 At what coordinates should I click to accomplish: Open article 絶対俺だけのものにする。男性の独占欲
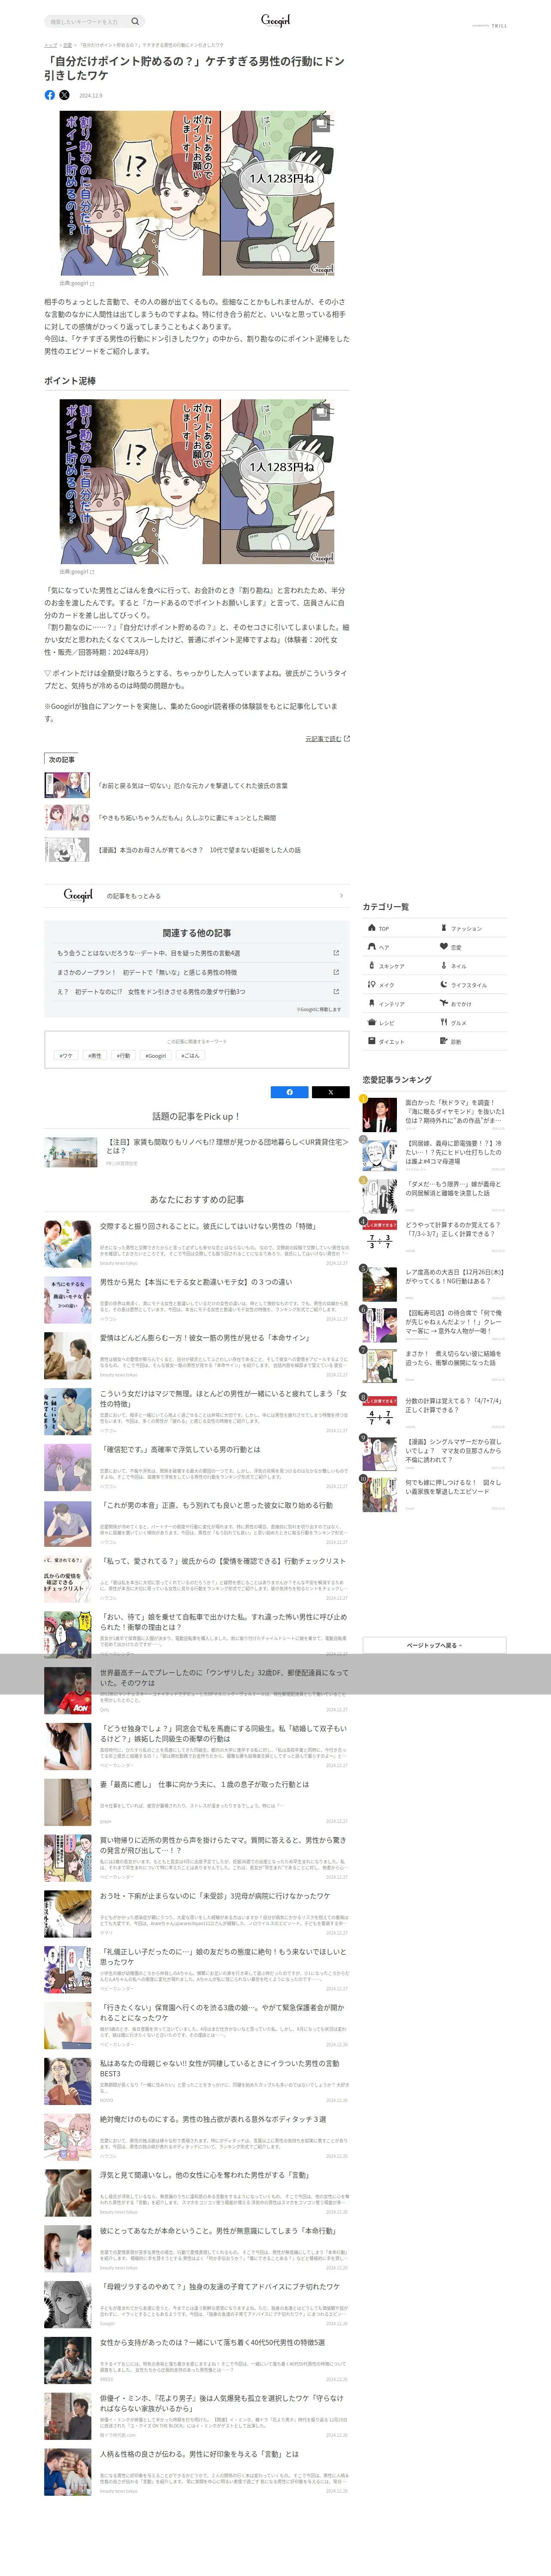click(x=197, y=2136)
